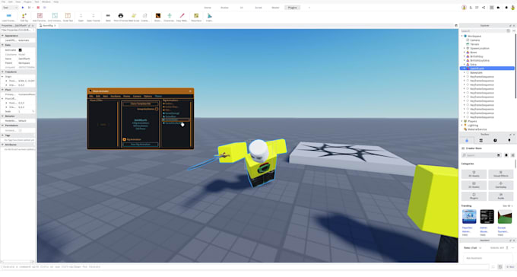Open the Camera menu in Moon Animator

pyautogui.click(x=137, y=97)
